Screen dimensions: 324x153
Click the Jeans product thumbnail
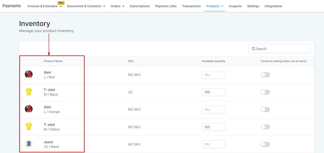(29, 144)
